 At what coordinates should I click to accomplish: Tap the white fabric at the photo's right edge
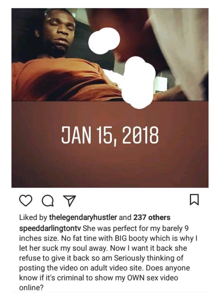point(182,47)
